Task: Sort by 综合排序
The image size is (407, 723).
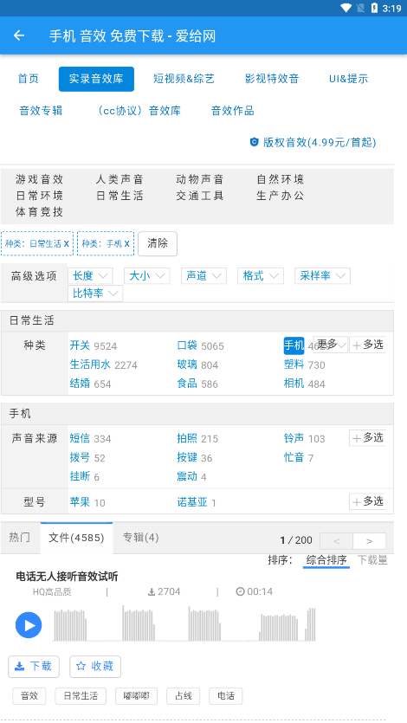Action: click(326, 560)
